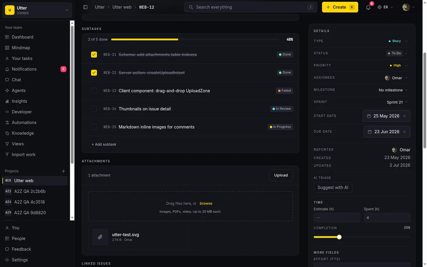Viewport: 427px width, 267px height.
Task: Click the Settings gear icon
Action: pyautogui.click(x=7, y=260)
